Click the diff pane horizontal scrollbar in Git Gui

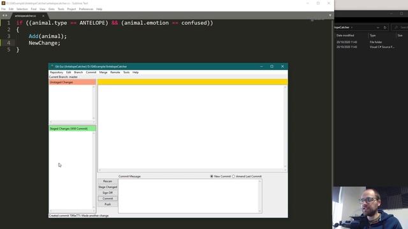pos(193,170)
